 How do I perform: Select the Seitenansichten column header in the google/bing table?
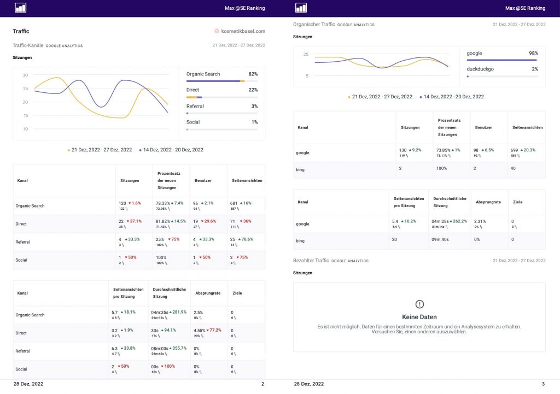click(x=527, y=127)
